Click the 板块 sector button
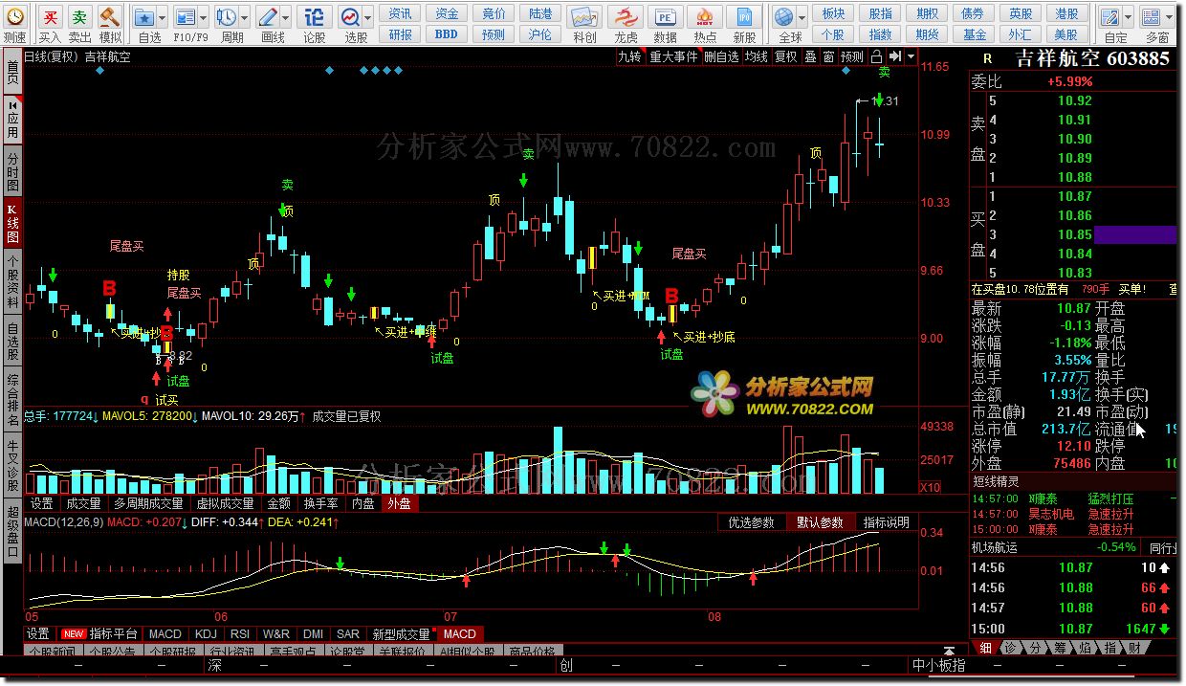The image size is (1186, 686). pyautogui.click(x=834, y=13)
